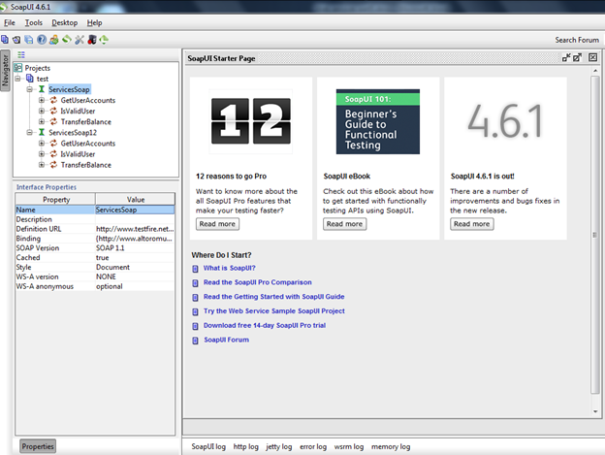Open the What is SoapUI? link

click(229, 268)
